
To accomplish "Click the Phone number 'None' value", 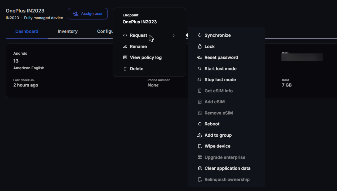I will (153, 85).
